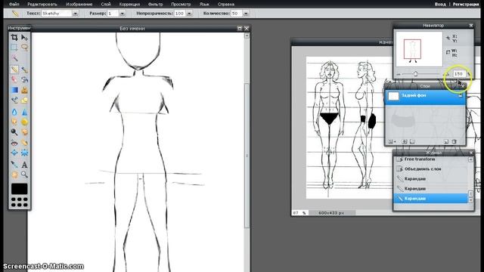Click the Navigator preview thumbnail

[419, 49]
